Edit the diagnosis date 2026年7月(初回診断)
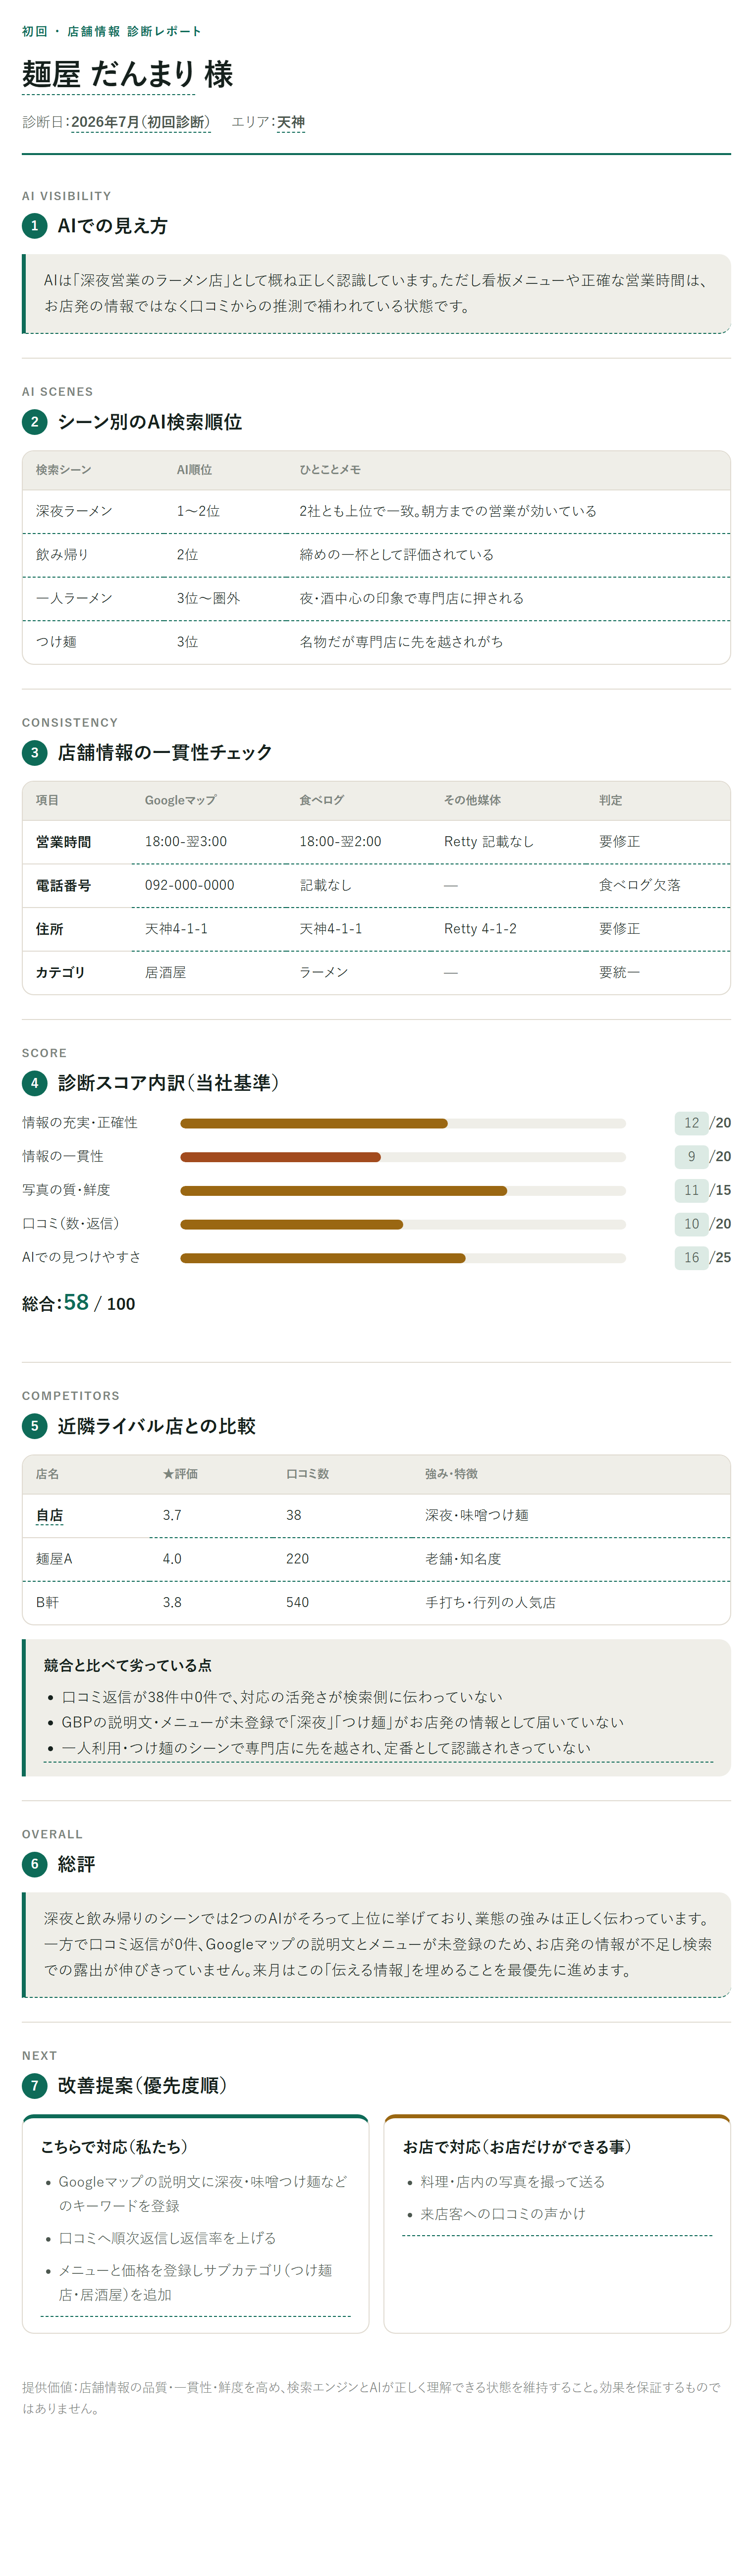Image resolution: width=753 pixels, height=2576 pixels. tap(140, 122)
